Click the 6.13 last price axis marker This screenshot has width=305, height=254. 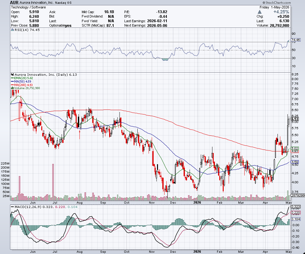coord(295,119)
